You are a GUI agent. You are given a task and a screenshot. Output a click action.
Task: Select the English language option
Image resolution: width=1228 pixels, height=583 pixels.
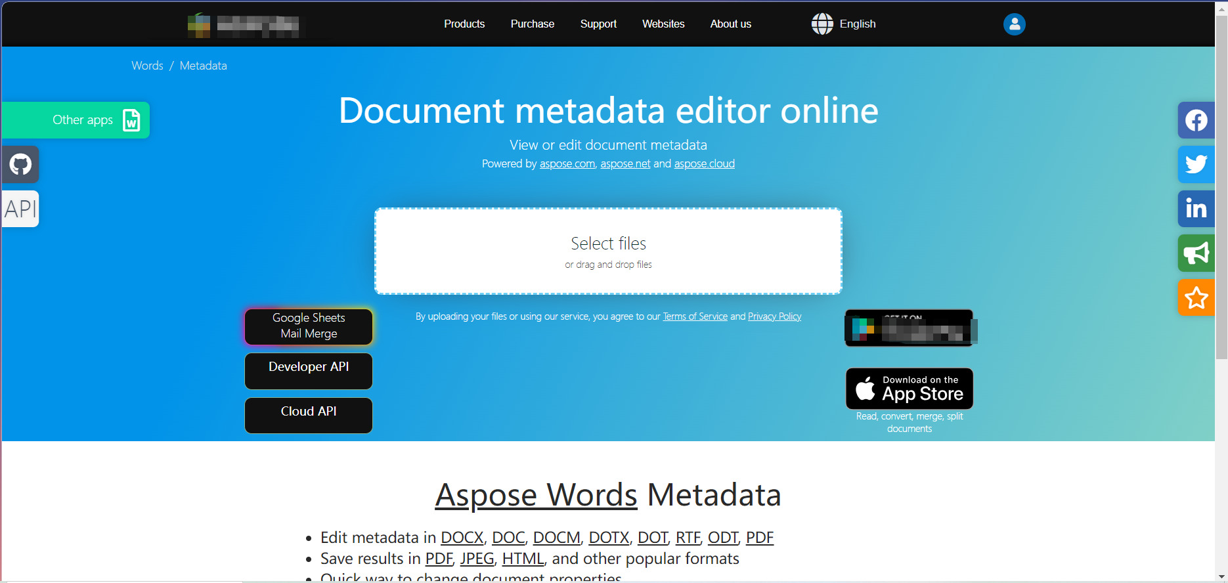(858, 24)
